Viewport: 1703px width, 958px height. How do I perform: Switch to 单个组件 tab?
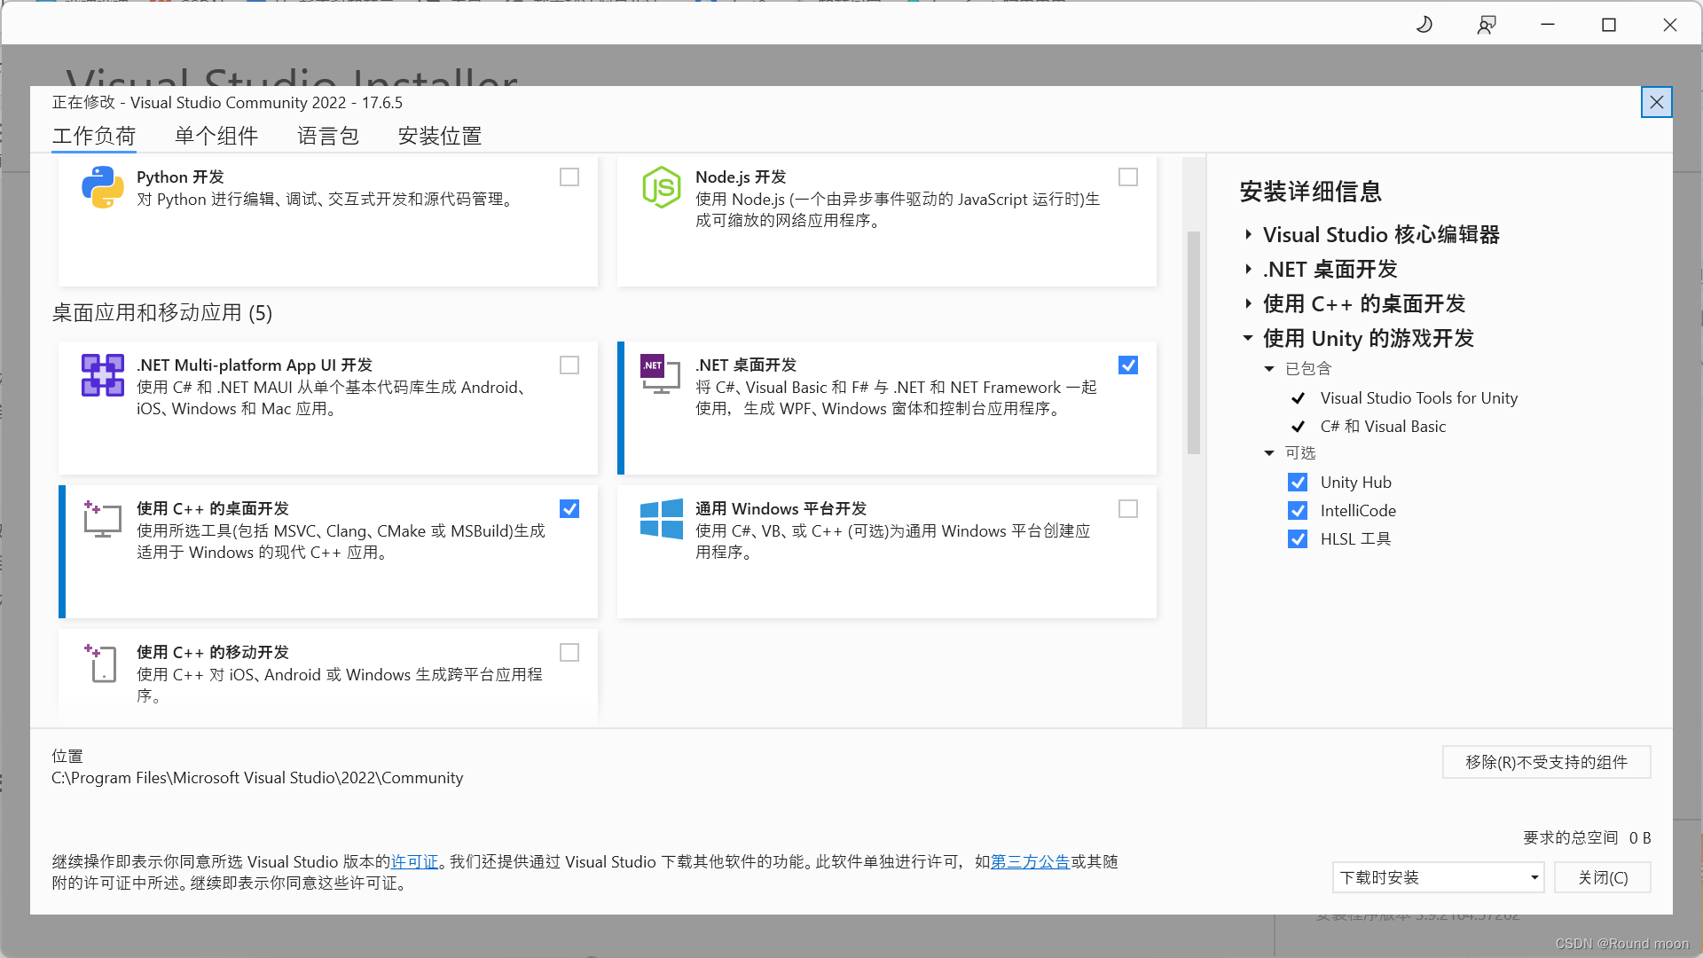click(216, 136)
